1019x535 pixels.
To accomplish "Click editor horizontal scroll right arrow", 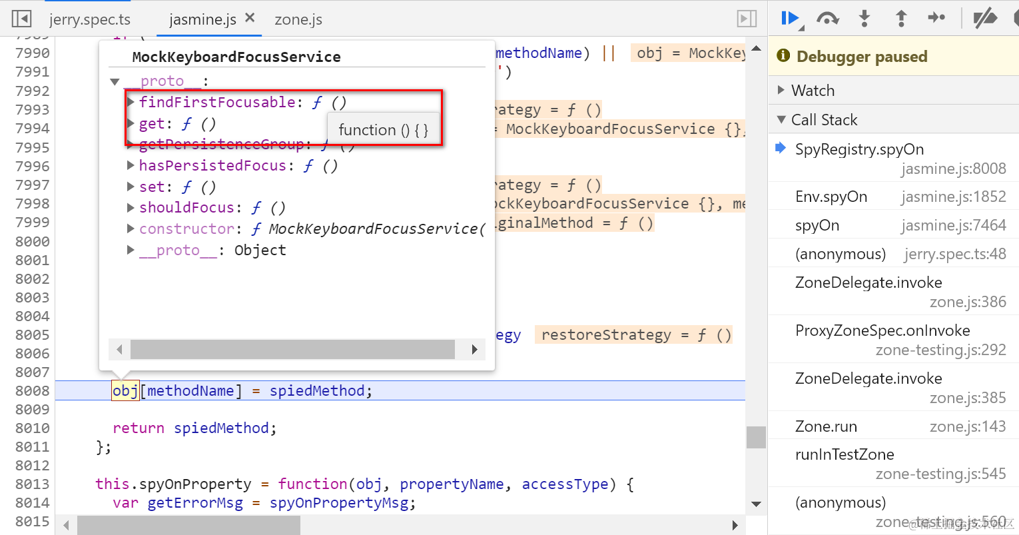I will [x=735, y=525].
